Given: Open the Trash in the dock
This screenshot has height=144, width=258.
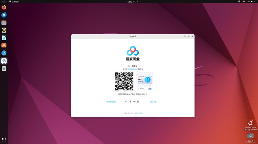Looking at the screenshot, I should 4,69.
